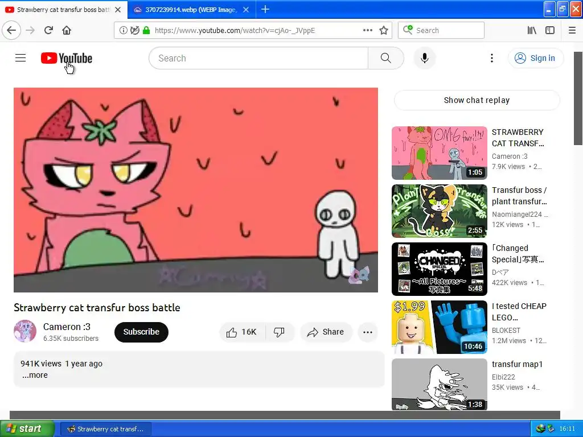Image resolution: width=583 pixels, height=437 pixels.
Task: Toggle the Firefox sidebar icon
Action: (550, 31)
